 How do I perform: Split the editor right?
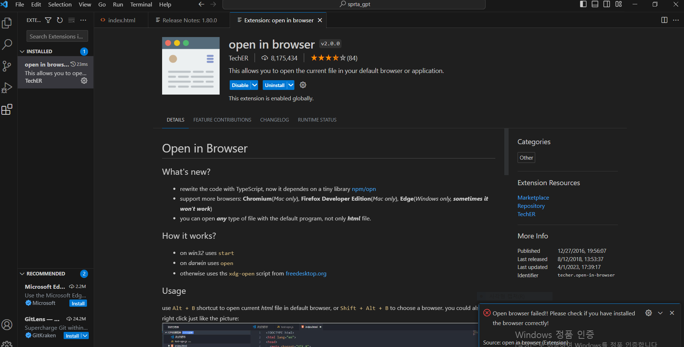coord(664,20)
